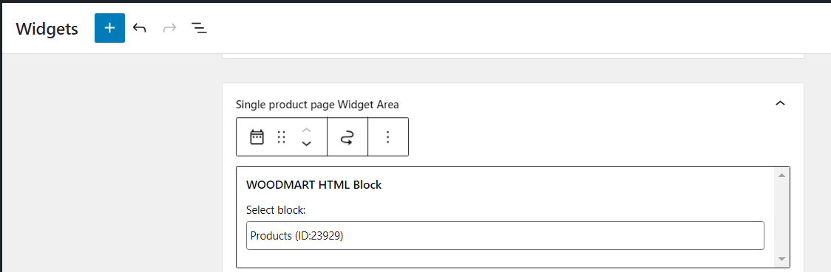Click the WOODMART HTML Block heading
Screen dimensions: 831x272
coord(314,185)
